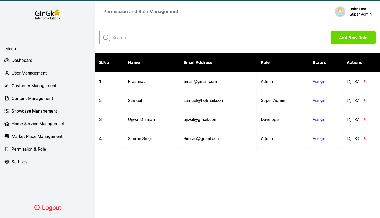Image resolution: width=380 pixels, height=218 pixels.
Task: Click the Home Service Management house icon
Action: [7, 124]
